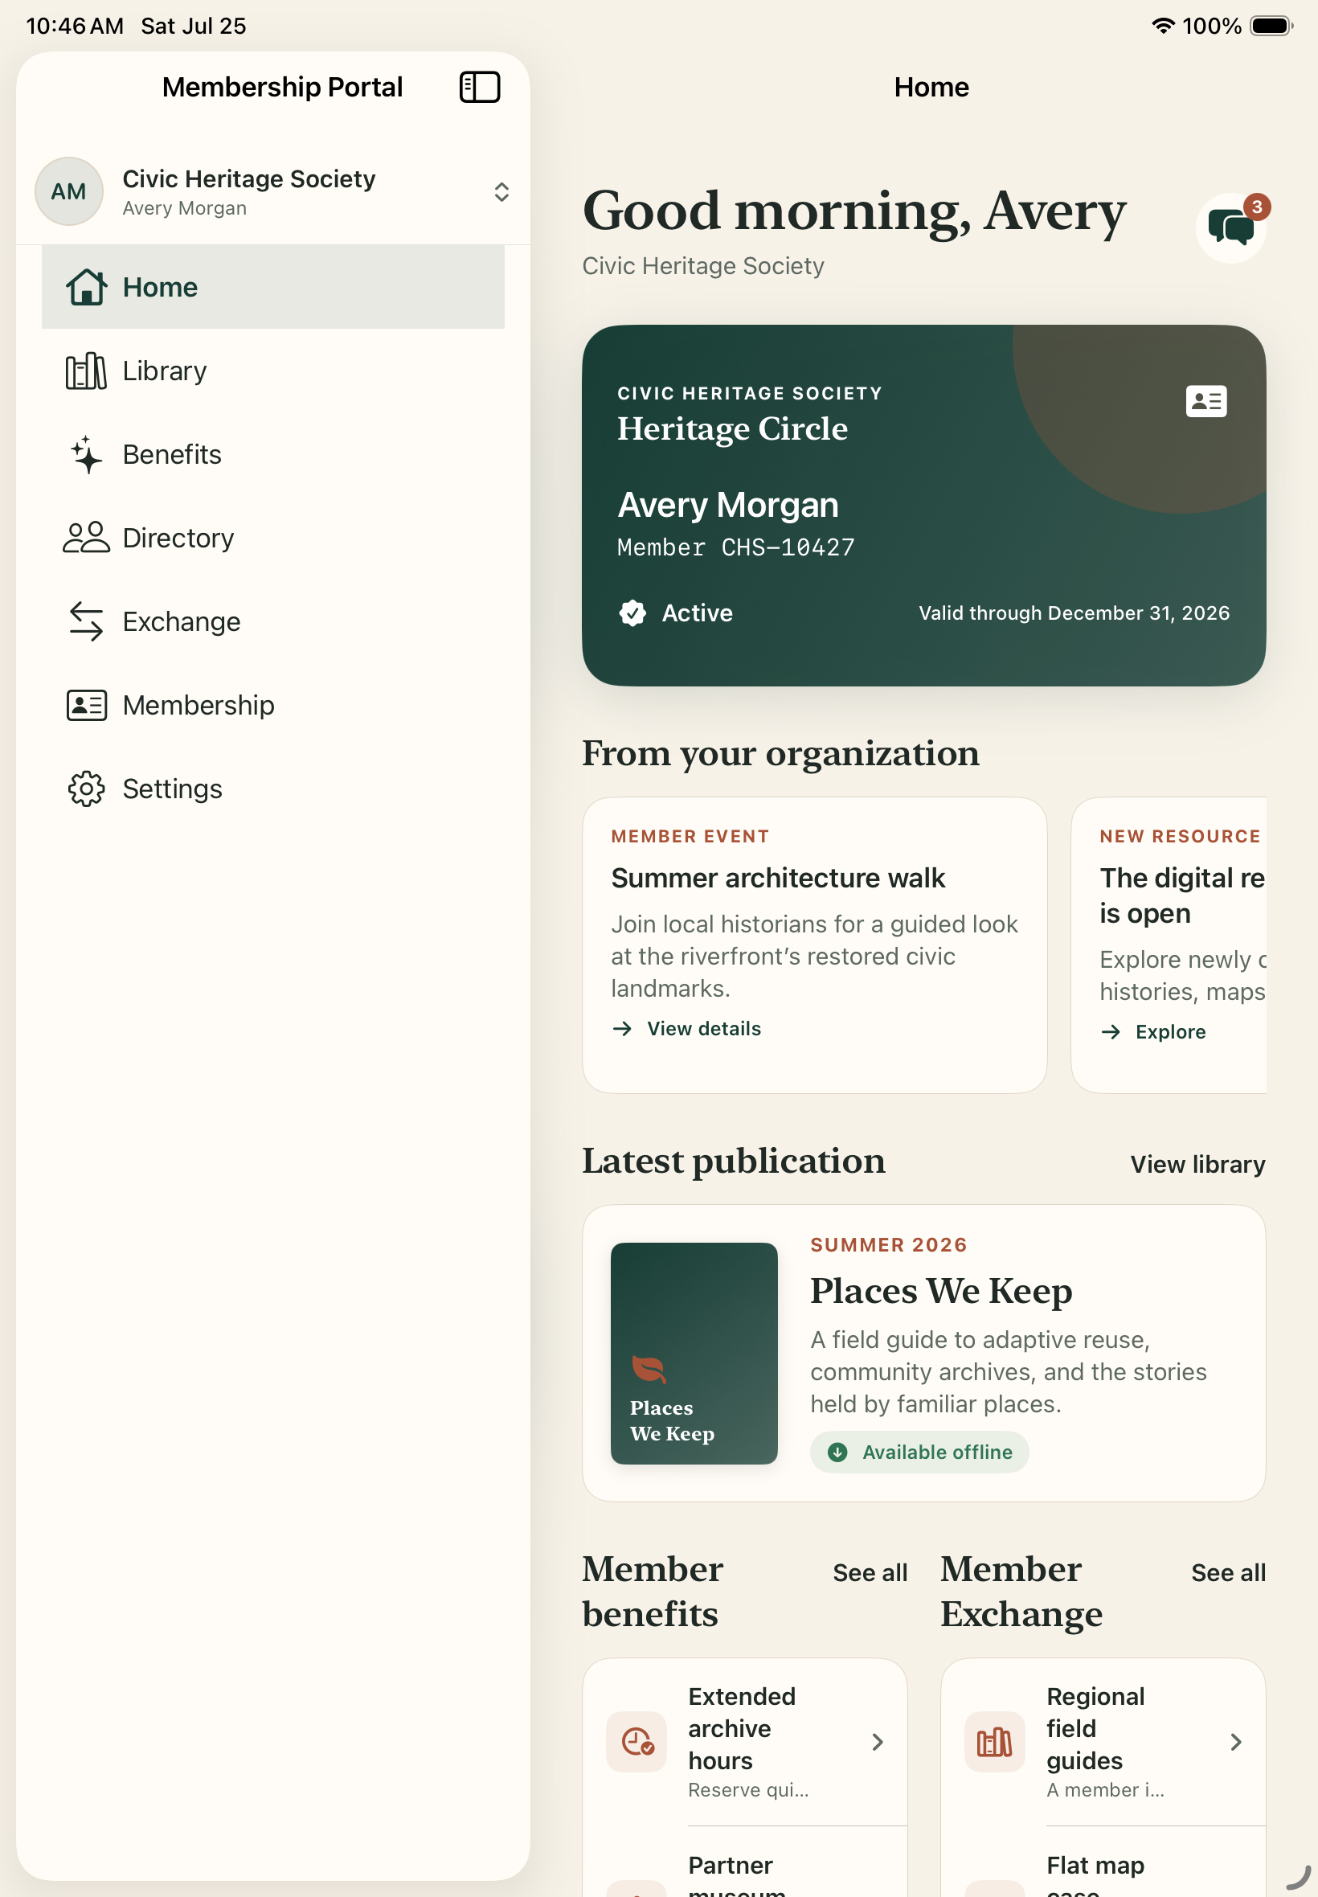Click the Membership ID card icon in sidebar

point(86,705)
